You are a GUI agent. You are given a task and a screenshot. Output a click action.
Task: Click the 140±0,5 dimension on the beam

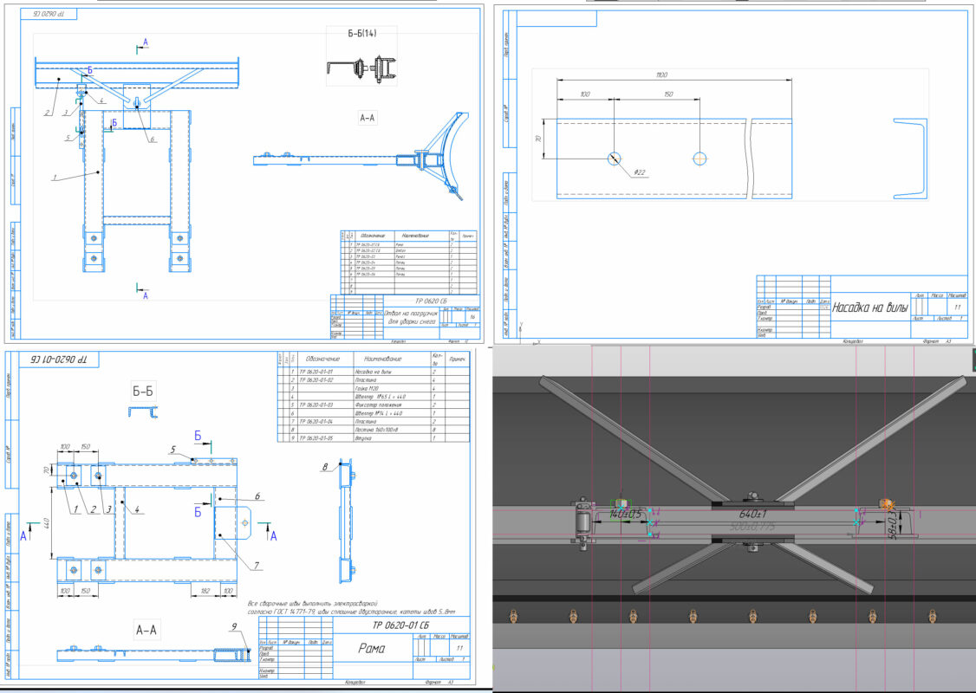coord(625,514)
